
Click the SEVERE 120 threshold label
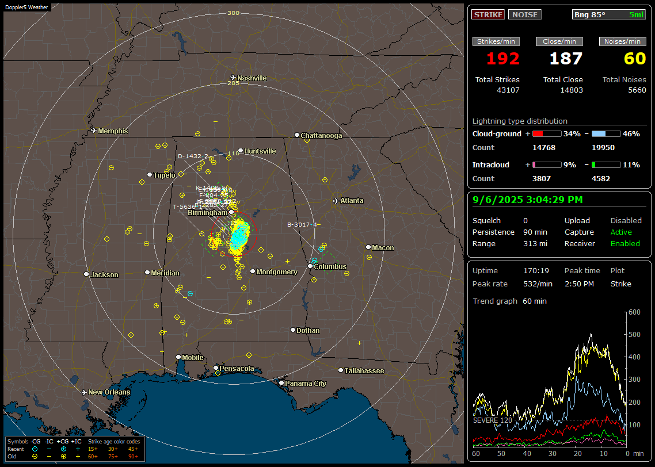click(493, 420)
